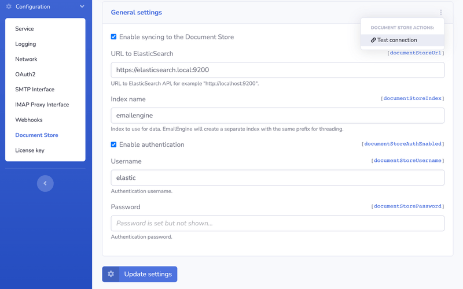Open the Webhooks settings page
Image resolution: width=463 pixels, height=289 pixels.
29,120
